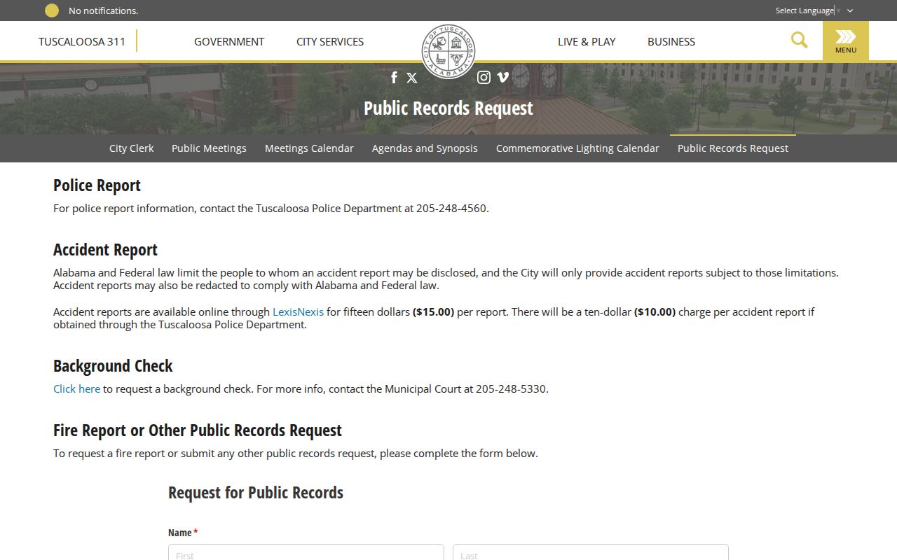The width and height of the screenshot is (897, 560).
Task: Click the 'Accident Report' heading
Action: 105,250
